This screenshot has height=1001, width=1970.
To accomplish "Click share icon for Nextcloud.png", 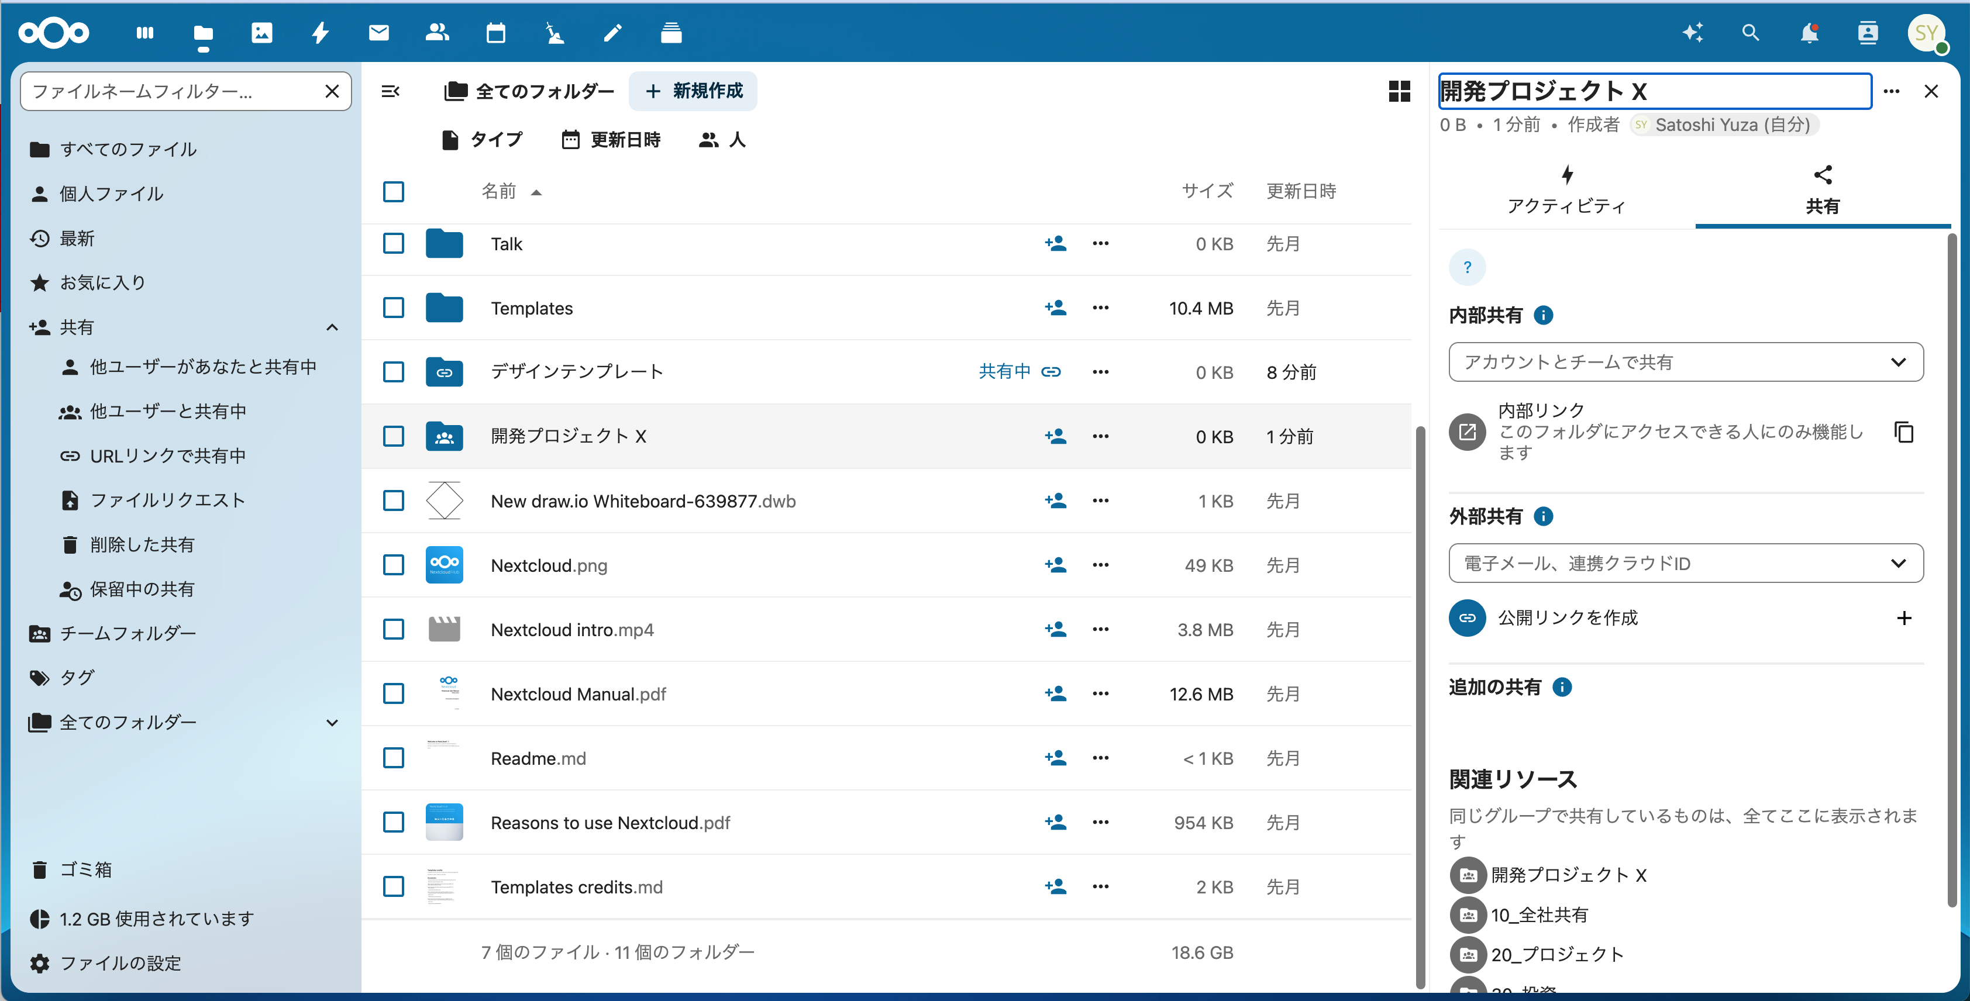I will [1055, 565].
